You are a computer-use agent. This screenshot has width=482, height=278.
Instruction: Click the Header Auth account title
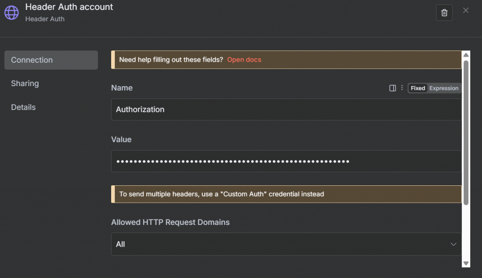[69, 7]
